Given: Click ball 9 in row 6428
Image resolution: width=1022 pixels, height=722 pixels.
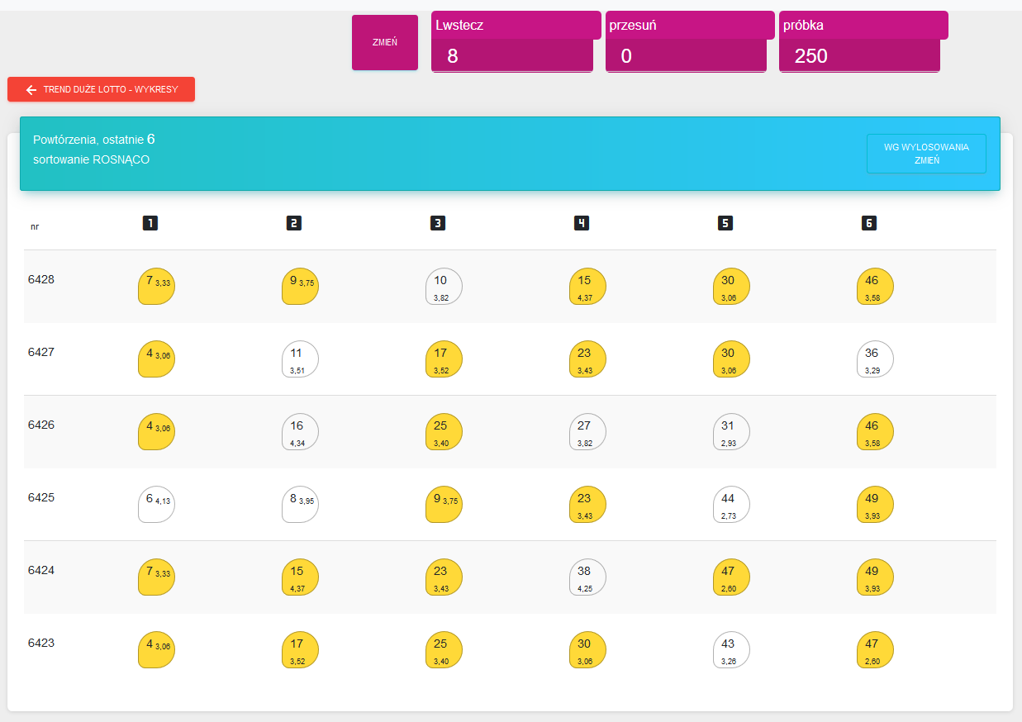Looking at the screenshot, I should 300,286.
